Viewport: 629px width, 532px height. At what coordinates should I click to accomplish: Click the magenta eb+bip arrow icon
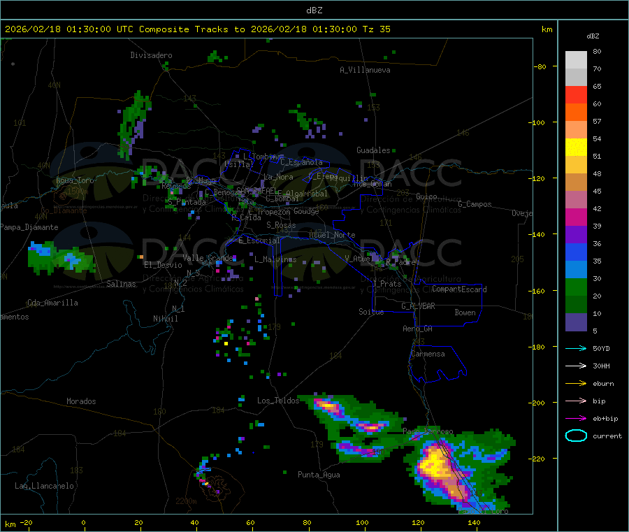pyautogui.click(x=576, y=419)
